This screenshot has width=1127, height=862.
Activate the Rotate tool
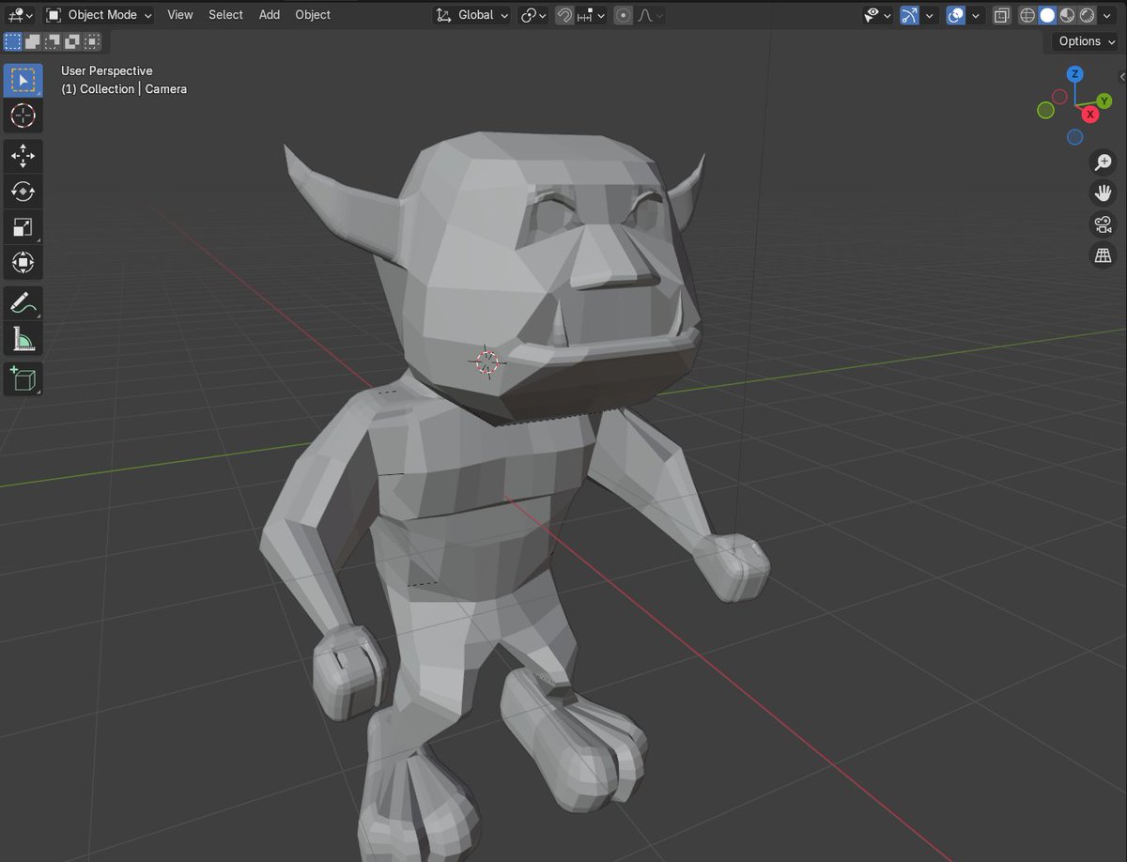pyautogui.click(x=23, y=192)
